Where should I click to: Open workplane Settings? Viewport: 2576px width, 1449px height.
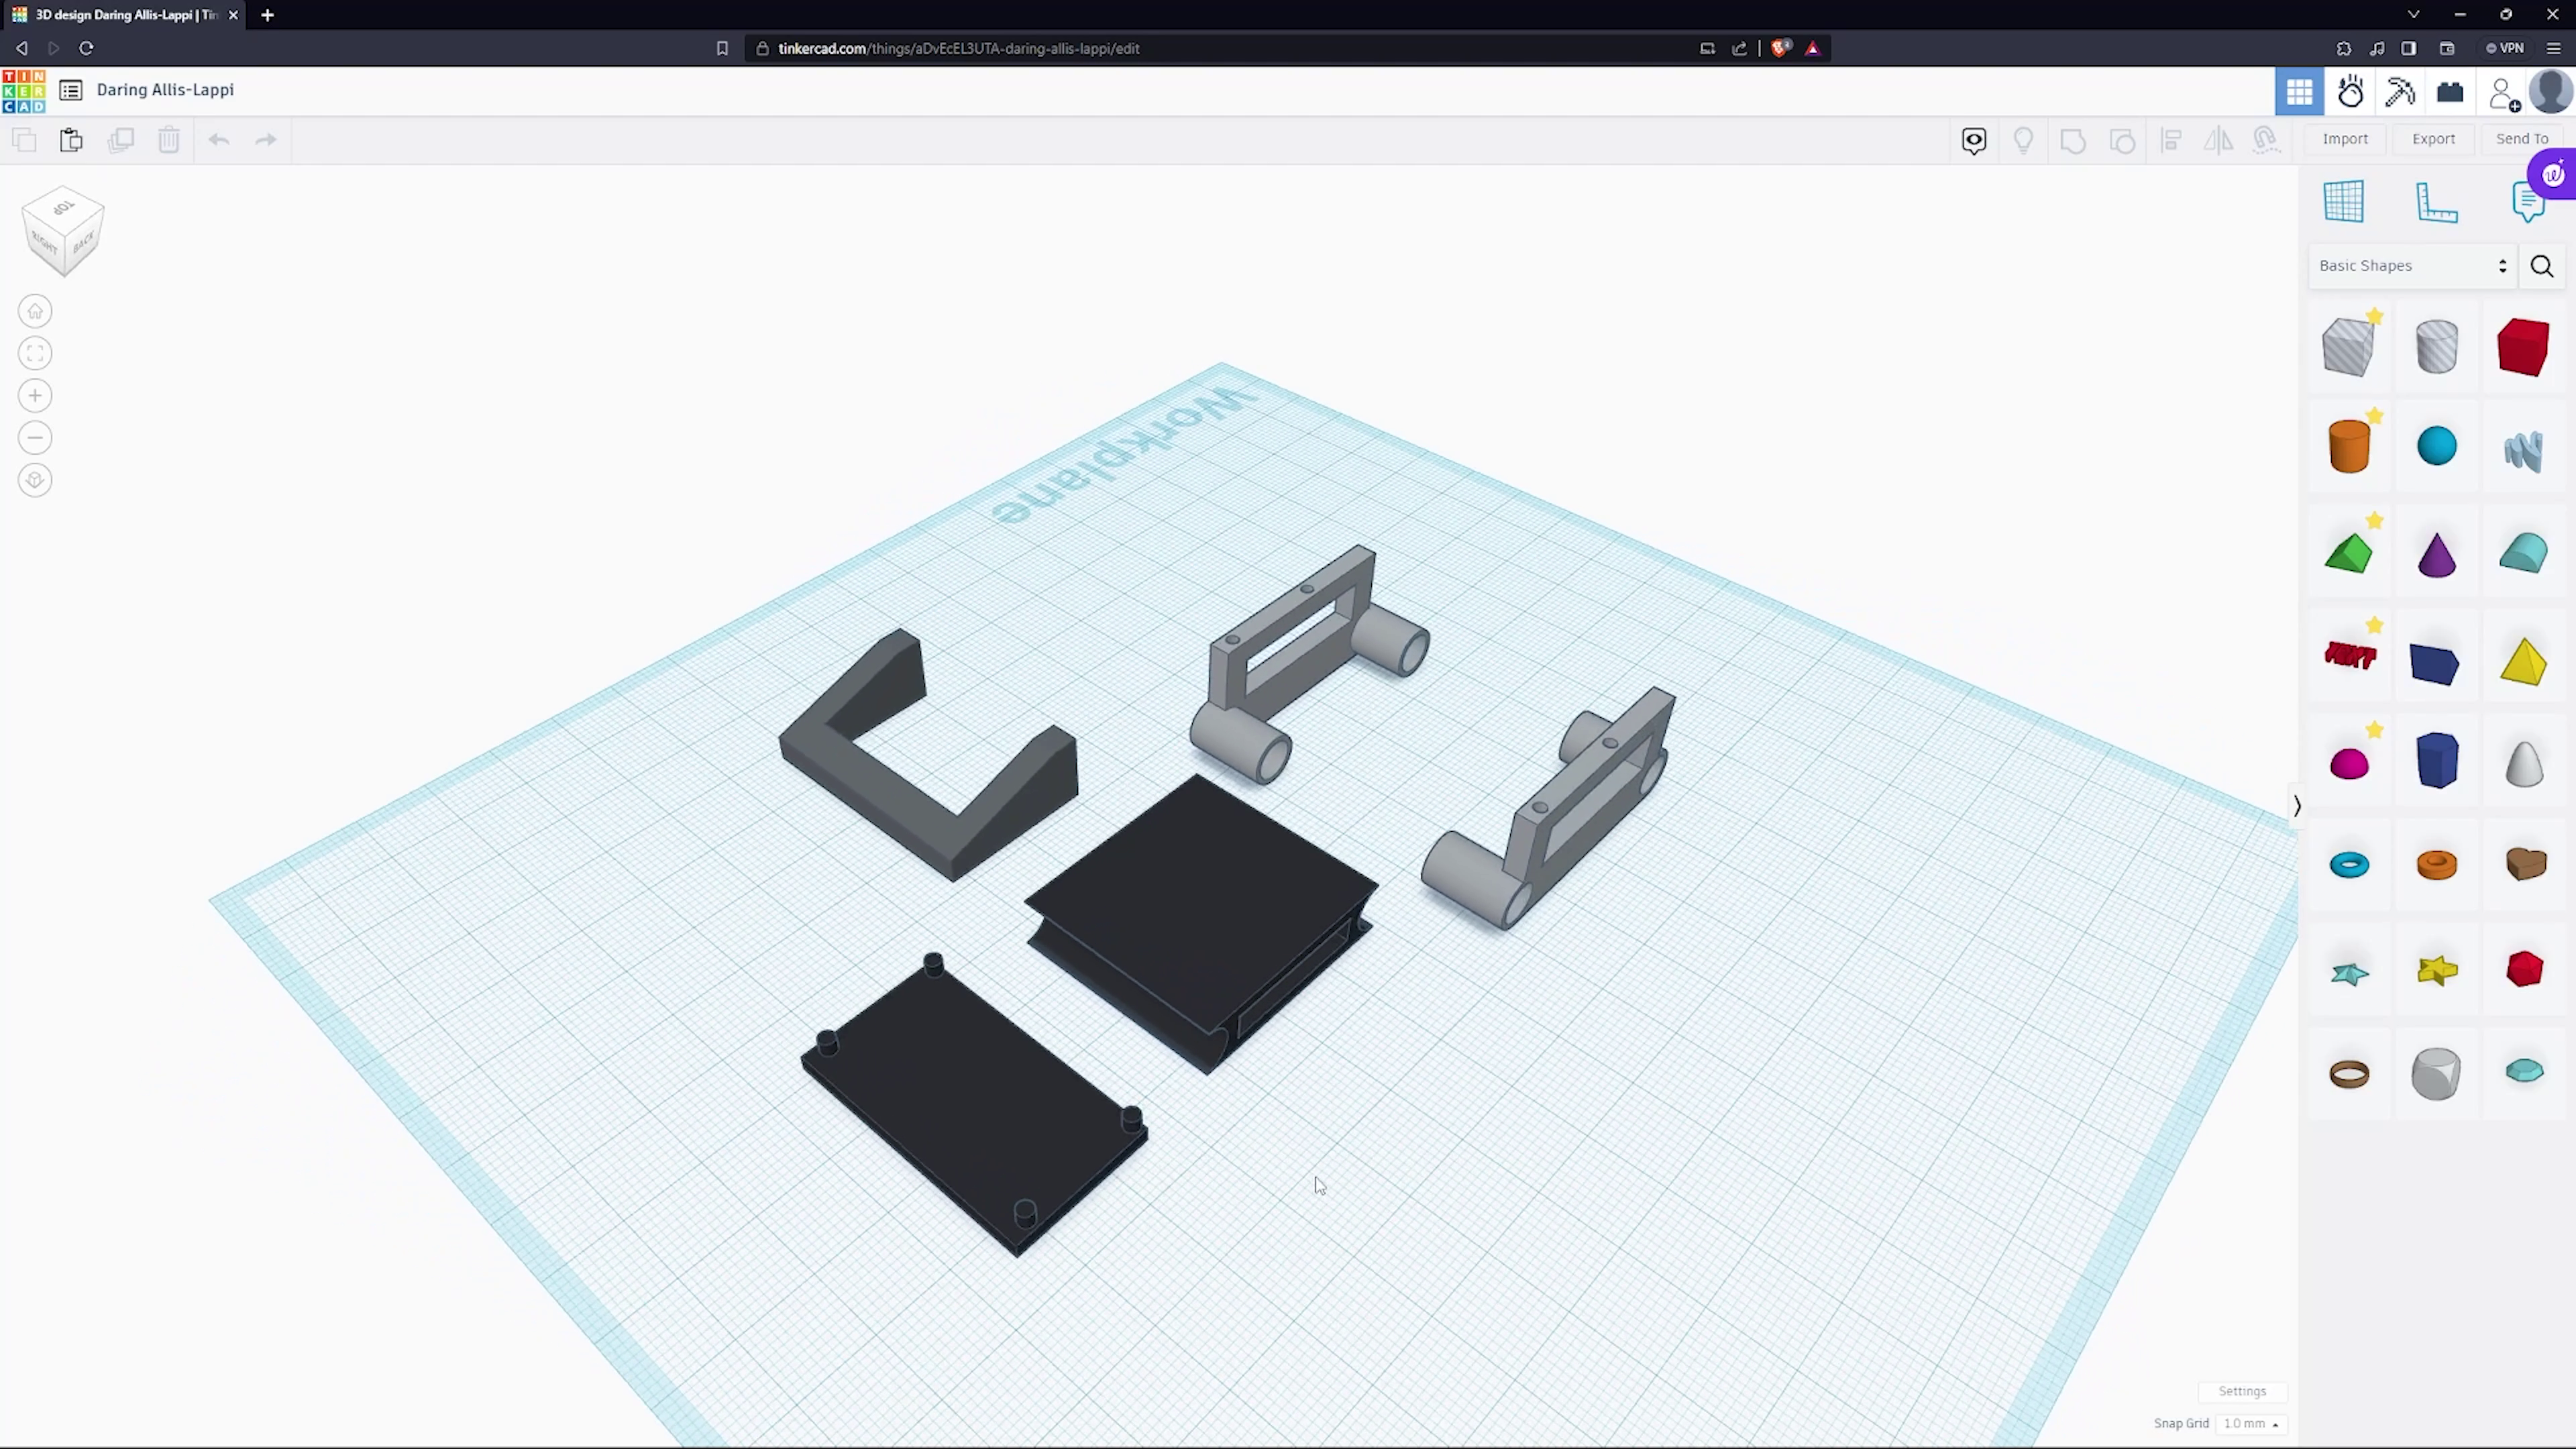point(2242,1392)
